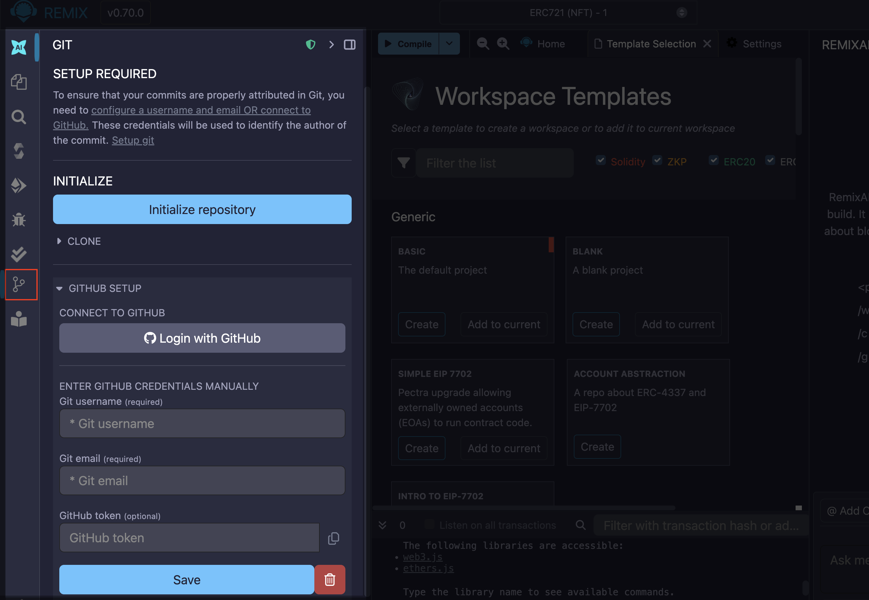869x600 pixels.
Task: Copy the GitHub token with copy icon
Action: tap(333, 538)
